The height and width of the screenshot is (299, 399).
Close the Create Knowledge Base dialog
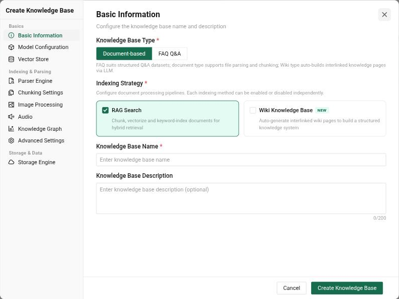(x=384, y=15)
